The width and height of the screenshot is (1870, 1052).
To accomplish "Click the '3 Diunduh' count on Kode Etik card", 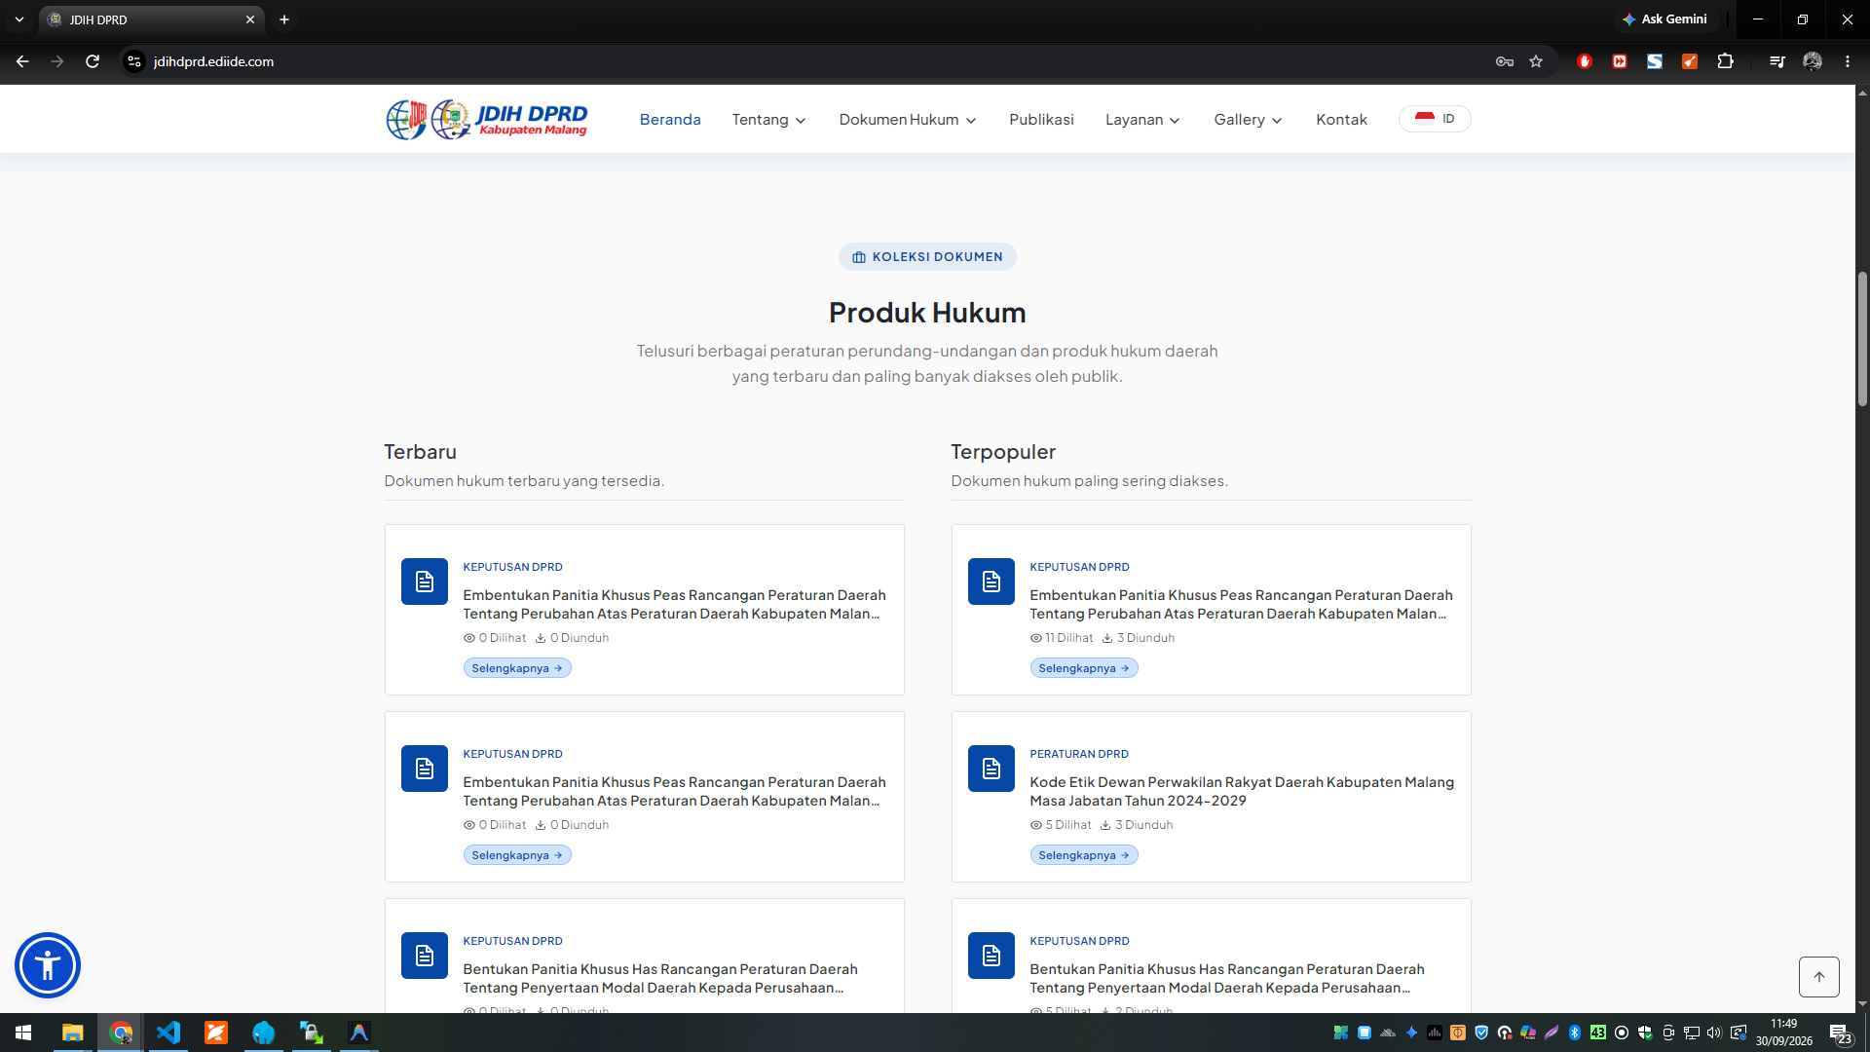I will (1137, 825).
